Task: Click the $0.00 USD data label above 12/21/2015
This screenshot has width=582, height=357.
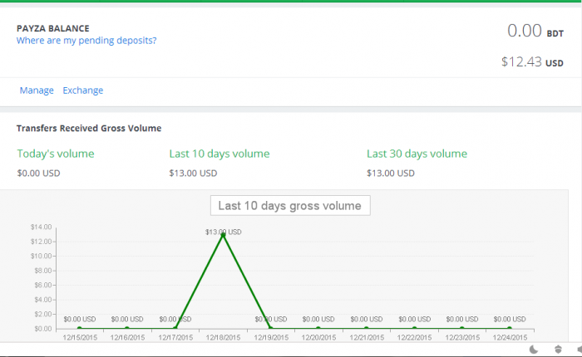Action: [x=367, y=319]
